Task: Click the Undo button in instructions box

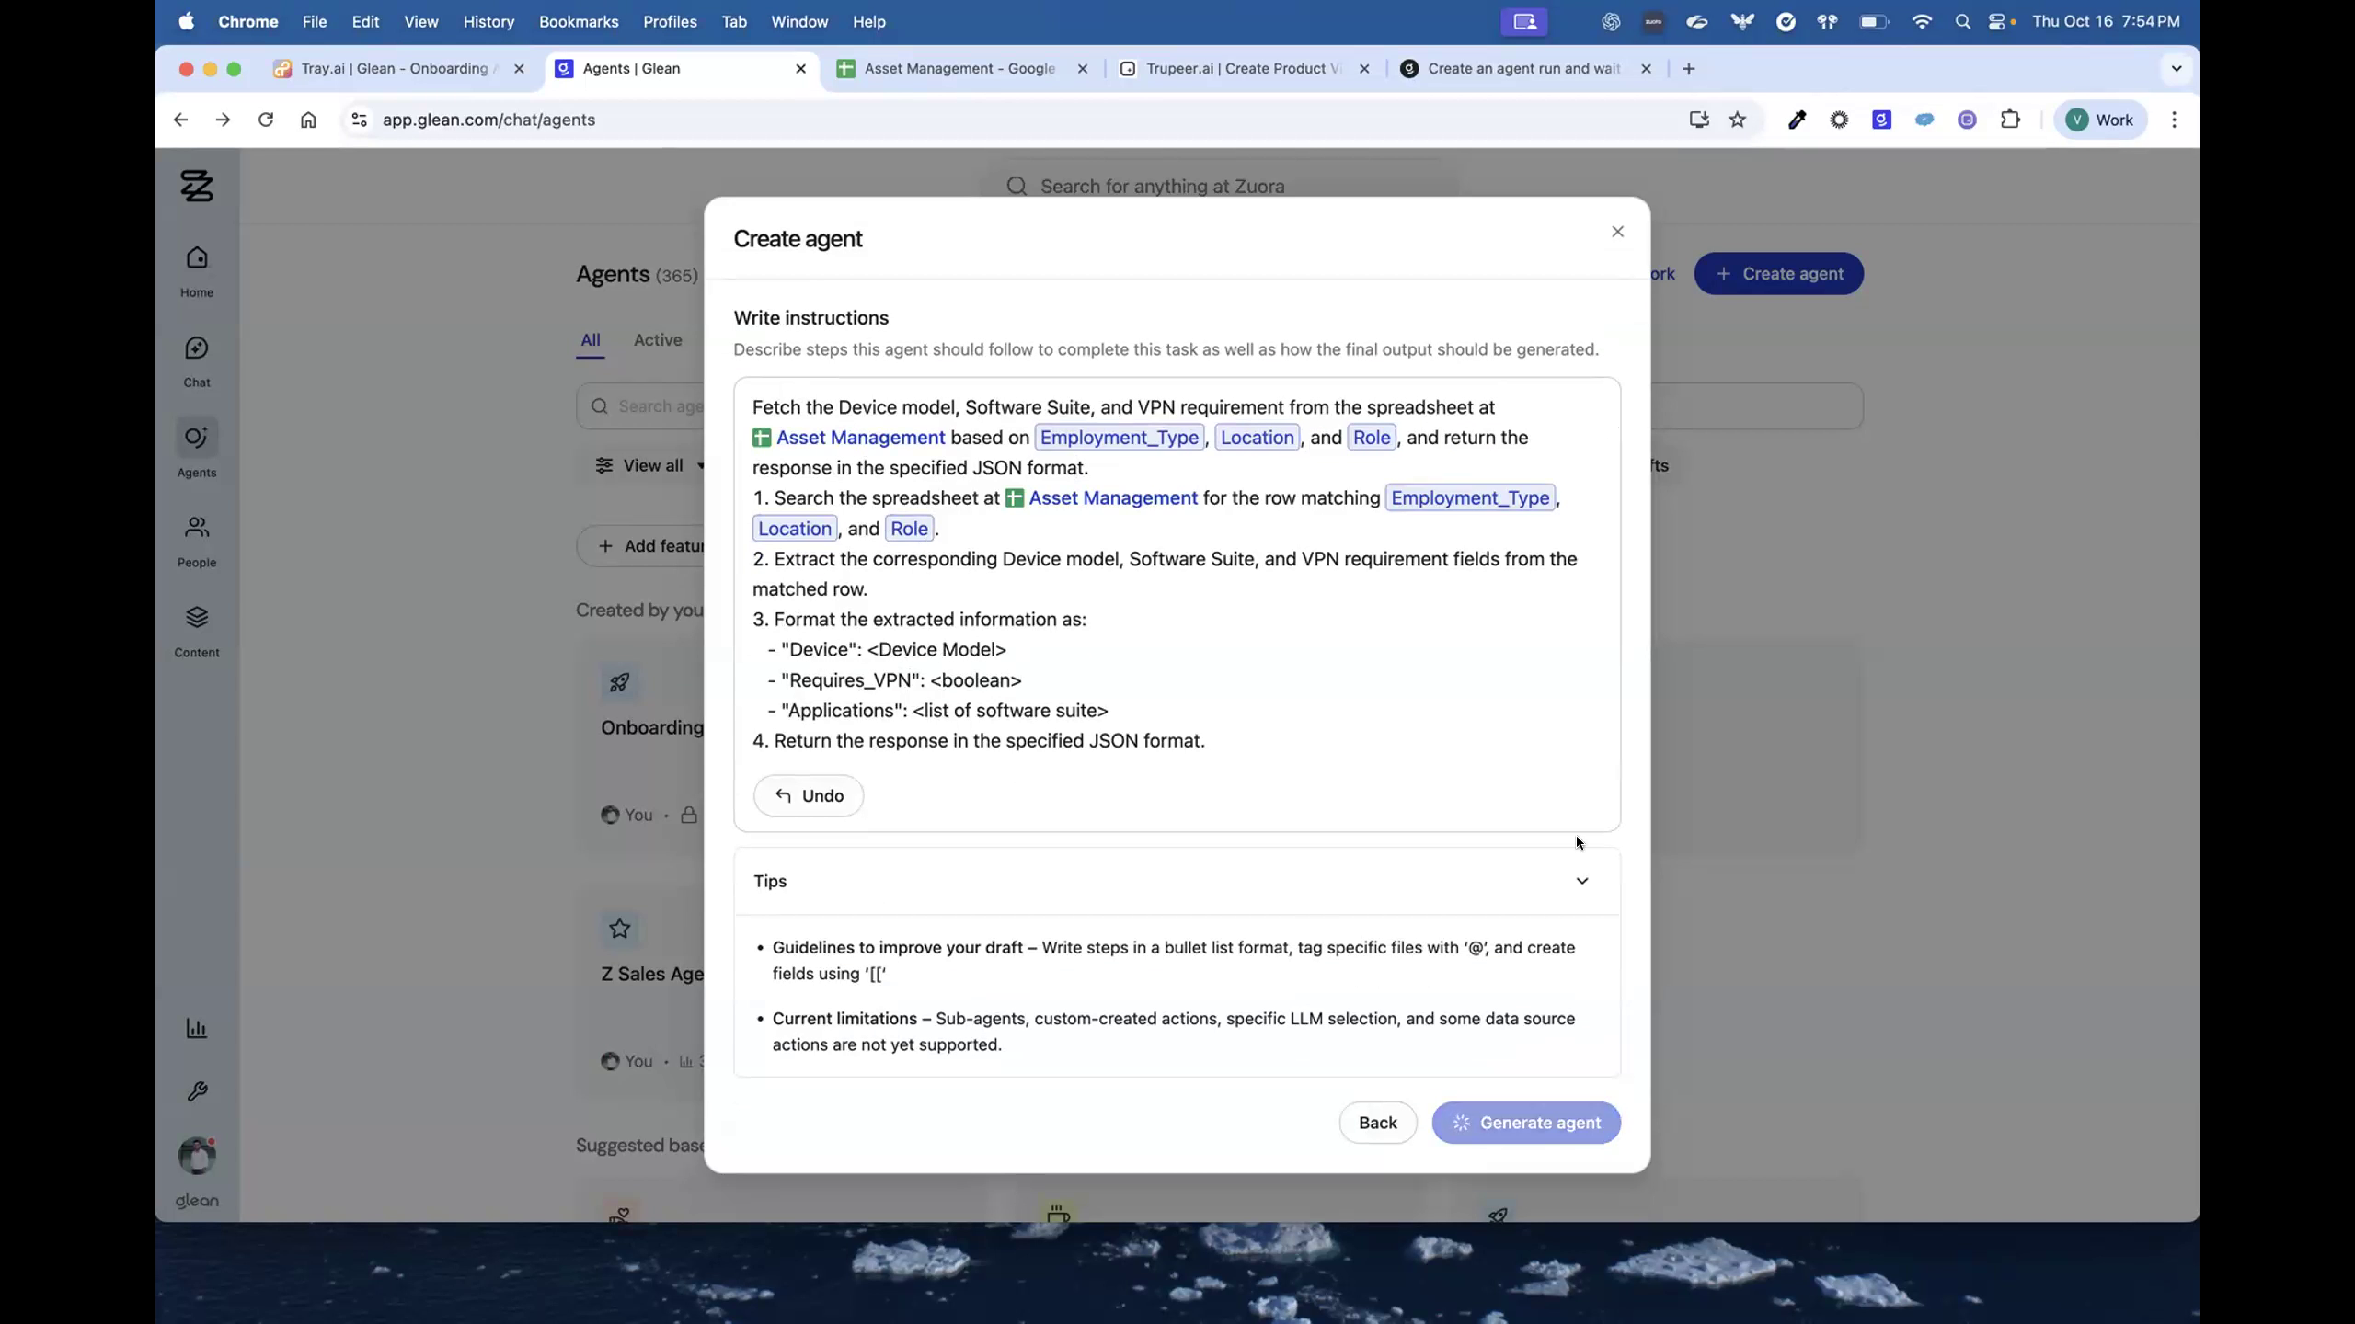Action: point(808,795)
